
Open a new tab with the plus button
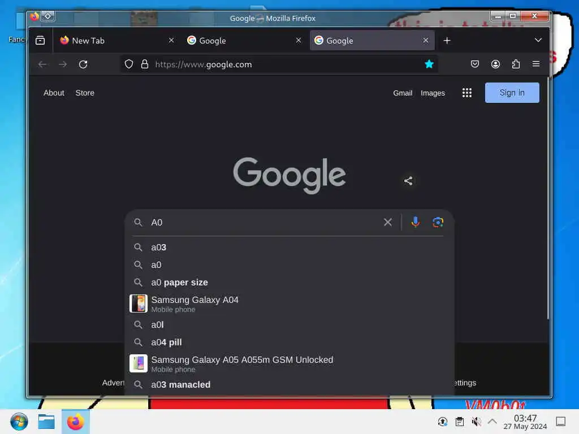pos(447,41)
